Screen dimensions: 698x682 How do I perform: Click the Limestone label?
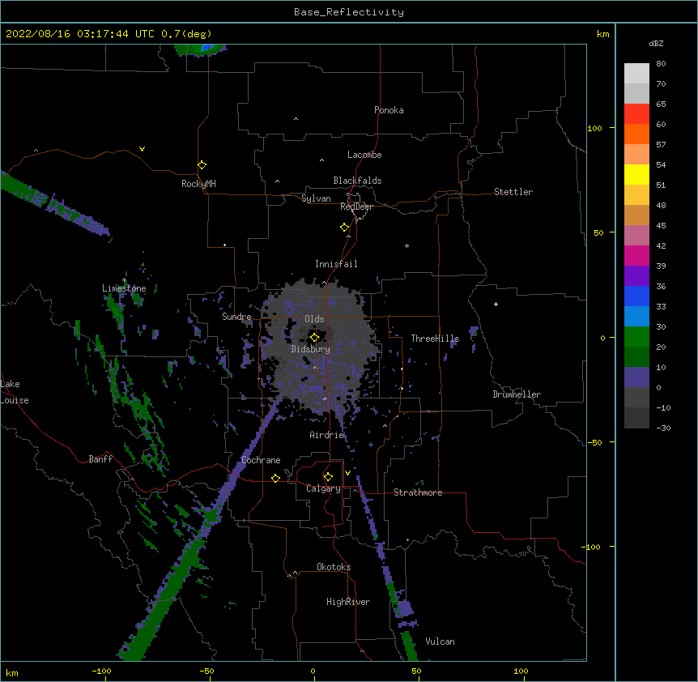pos(124,288)
